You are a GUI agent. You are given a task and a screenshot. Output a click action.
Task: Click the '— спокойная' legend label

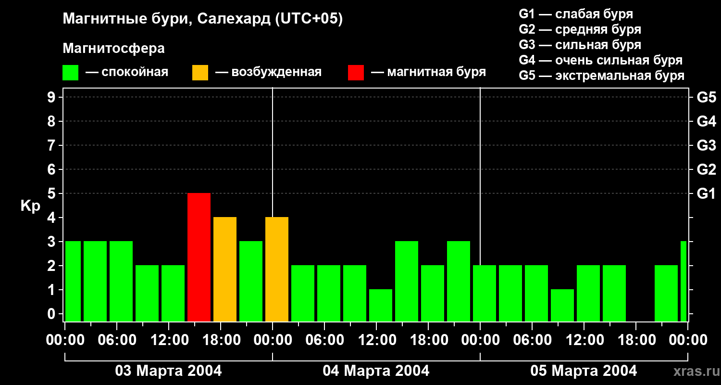tap(127, 72)
